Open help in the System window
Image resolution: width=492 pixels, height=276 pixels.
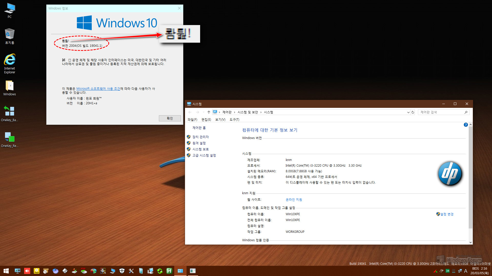[466, 125]
